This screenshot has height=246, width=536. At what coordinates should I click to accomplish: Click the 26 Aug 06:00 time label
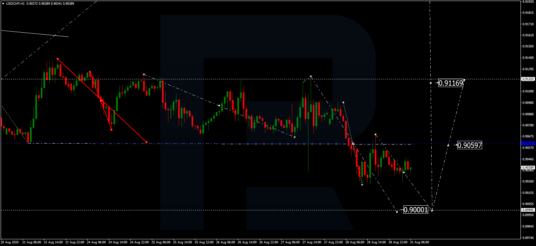tap(226, 242)
